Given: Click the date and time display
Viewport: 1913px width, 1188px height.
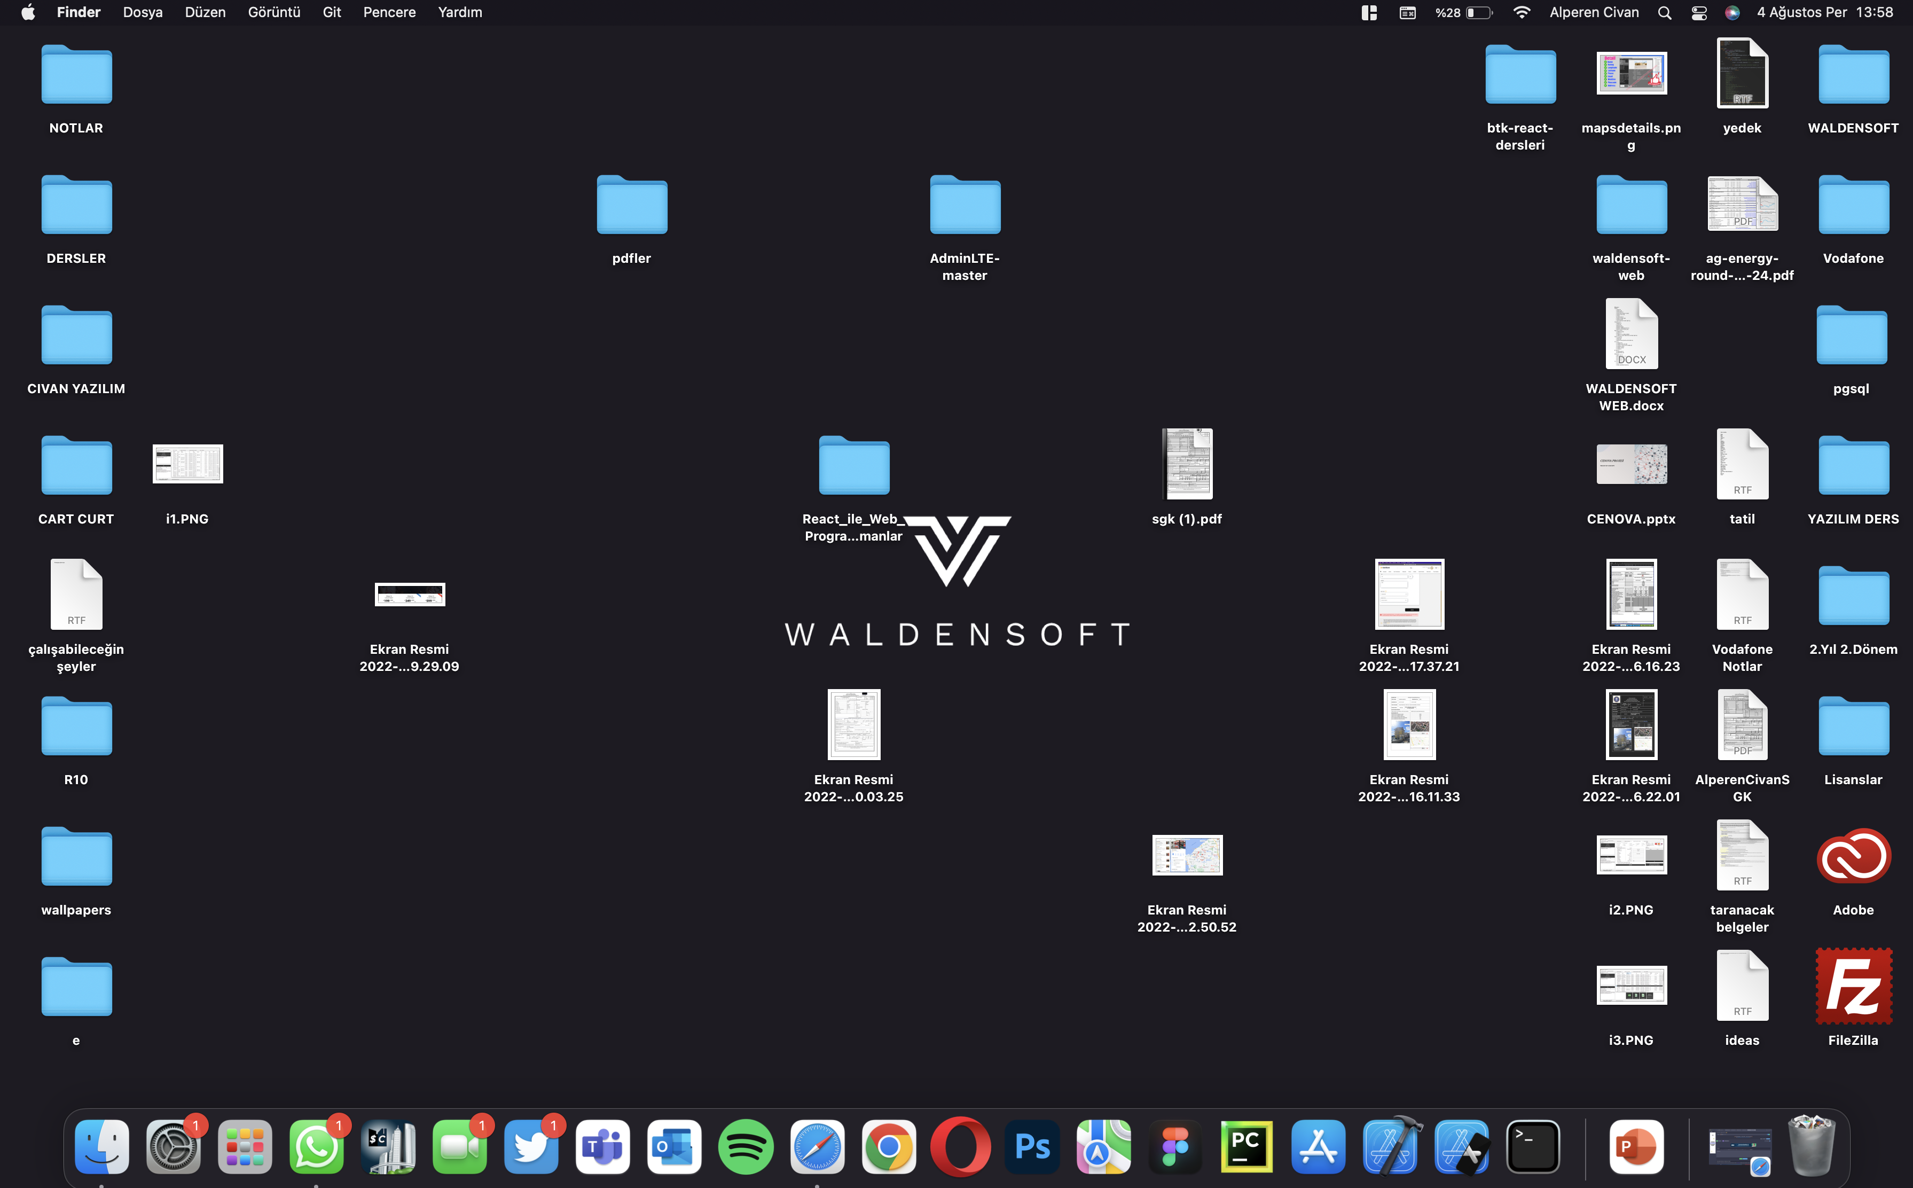Looking at the screenshot, I should click(x=1825, y=13).
